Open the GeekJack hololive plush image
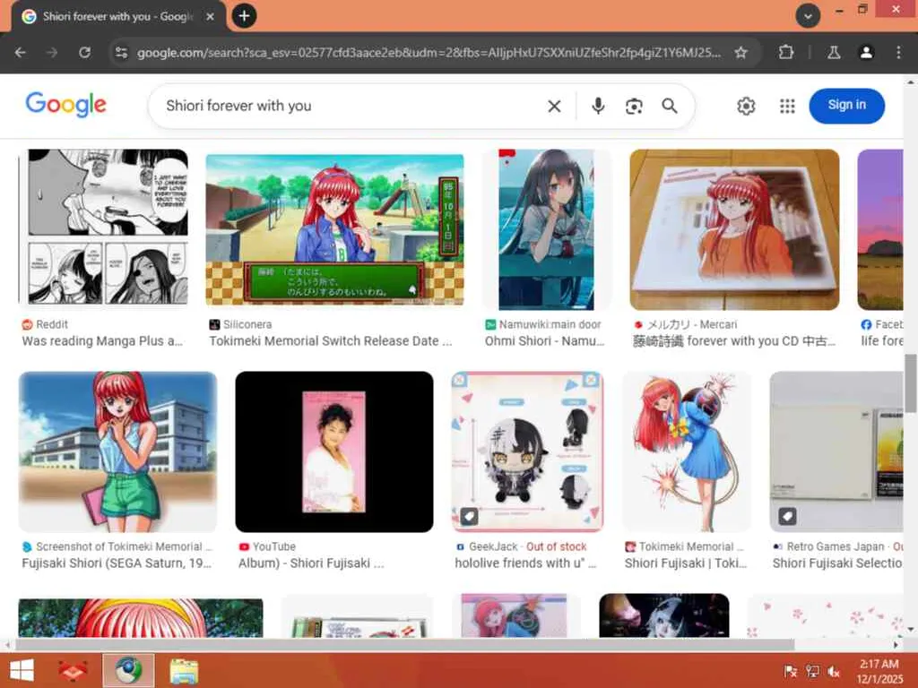Screen dimensions: 918x688 pos(527,451)
